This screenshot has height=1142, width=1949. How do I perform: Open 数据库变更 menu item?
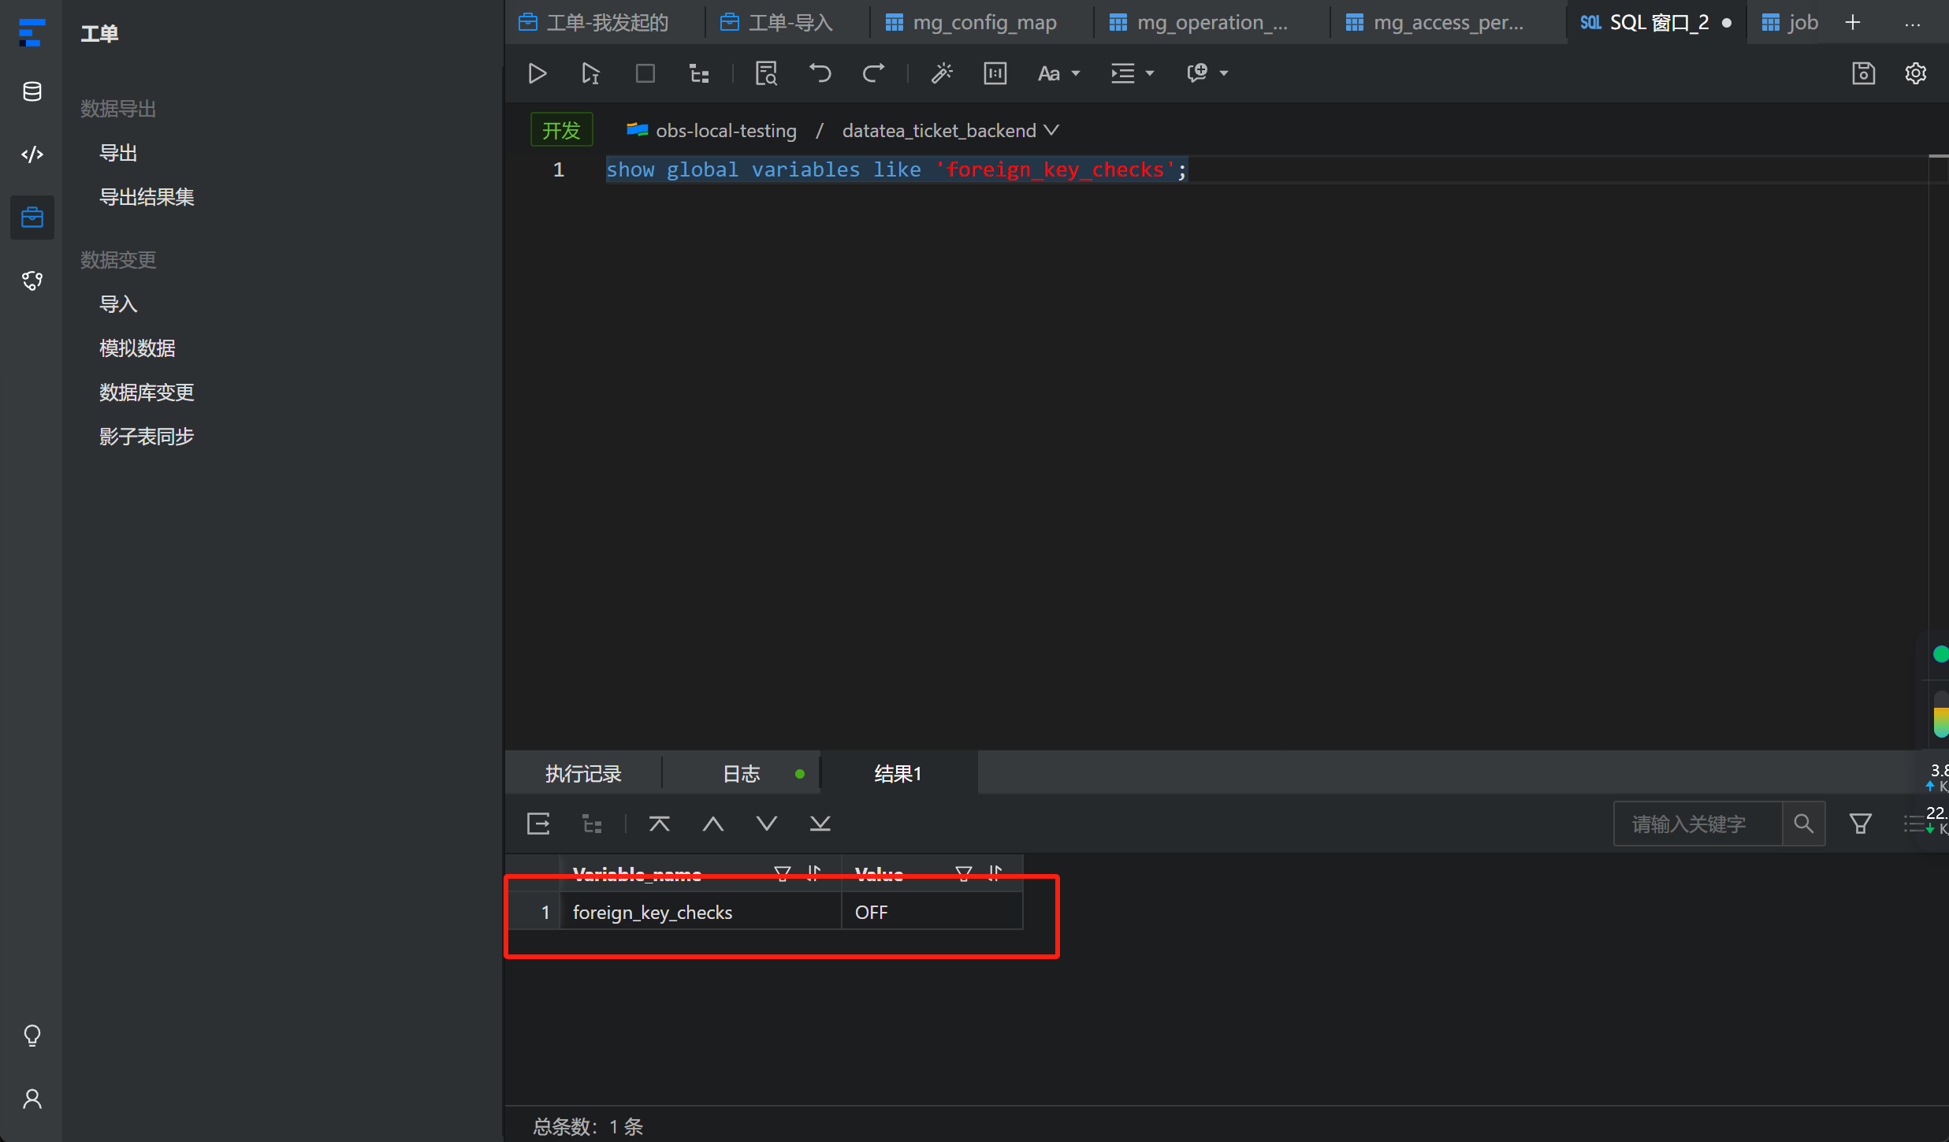(147, 392)
